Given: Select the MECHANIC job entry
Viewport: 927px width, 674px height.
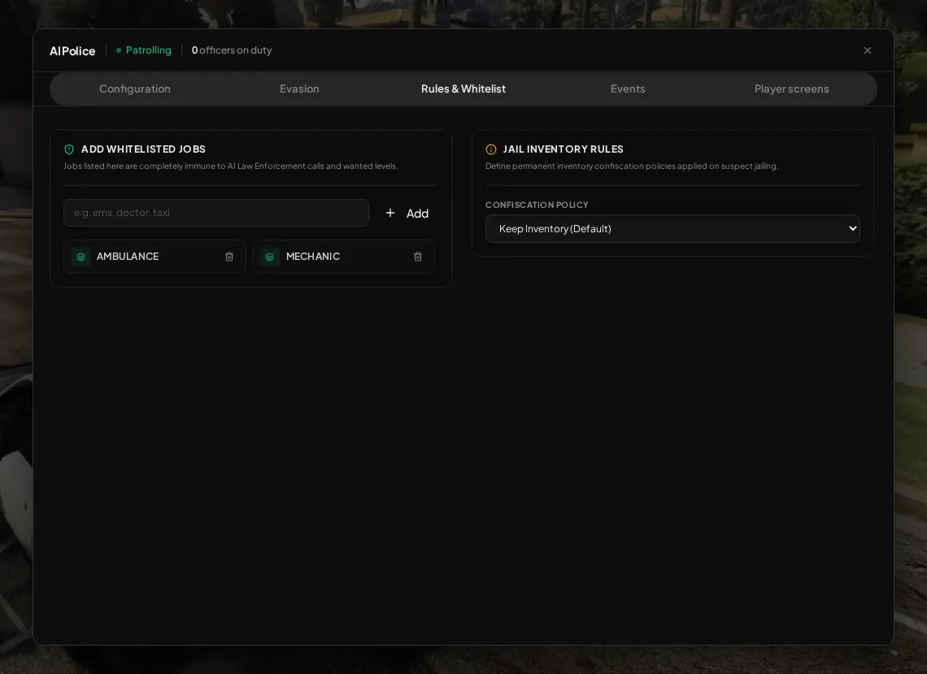Looking at the screenshot, I should point(344,257).
